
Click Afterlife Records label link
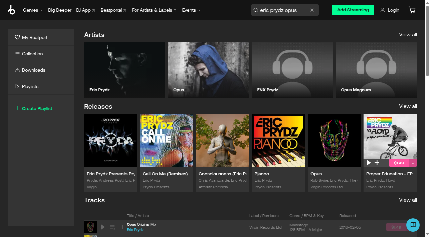pyautogui.click(x=213, y=187)
